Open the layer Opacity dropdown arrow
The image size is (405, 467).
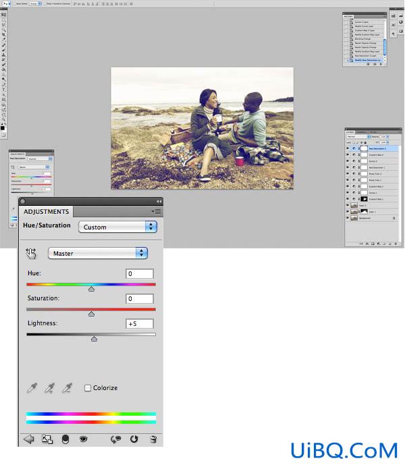tap(387, 137)
